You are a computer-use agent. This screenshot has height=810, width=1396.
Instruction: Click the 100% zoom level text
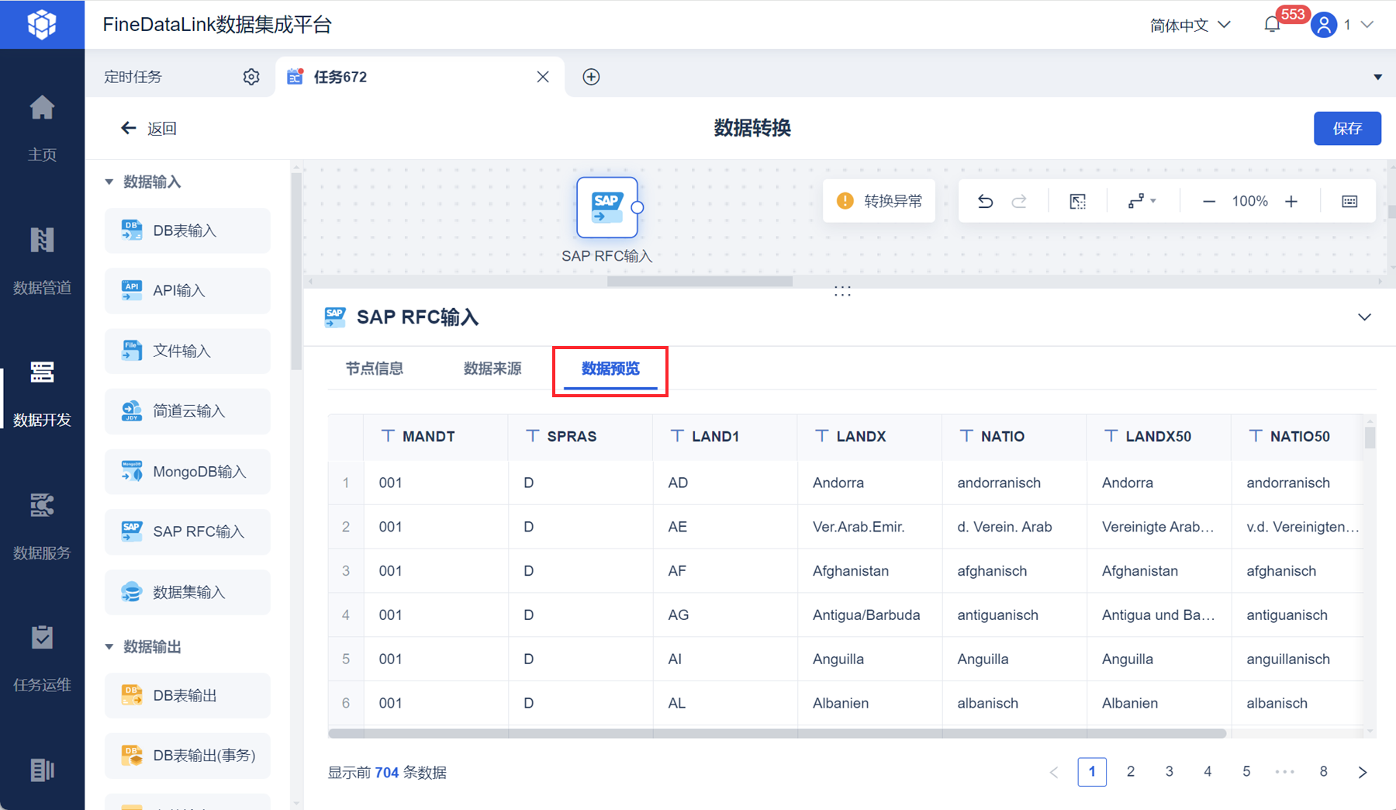pos(1249,202)
